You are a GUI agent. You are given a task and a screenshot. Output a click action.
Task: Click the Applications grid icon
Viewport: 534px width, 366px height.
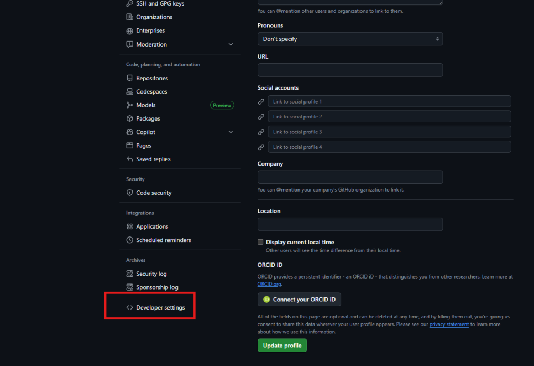[129, 226]
